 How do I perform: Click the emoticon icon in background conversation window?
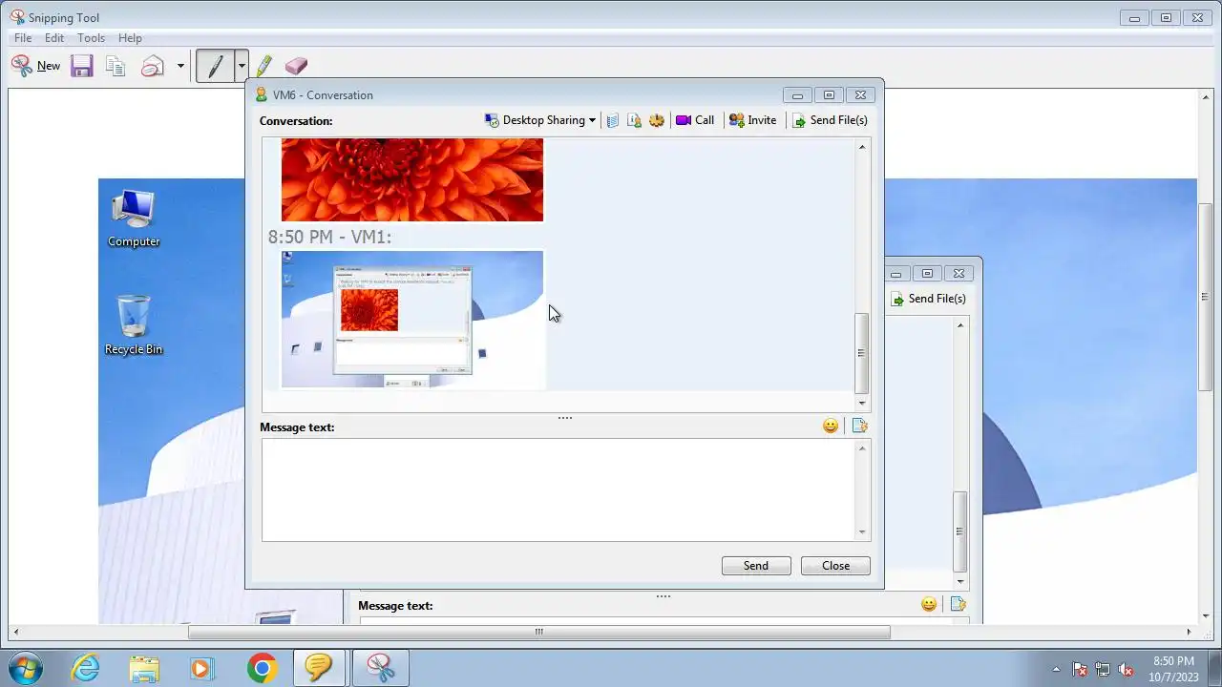[x=929, y=605]
